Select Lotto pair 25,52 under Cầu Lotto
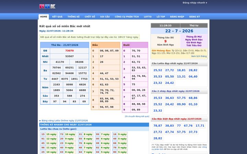Screen dimensions: 247x154 pyautogui.click(x=158, y=70)
